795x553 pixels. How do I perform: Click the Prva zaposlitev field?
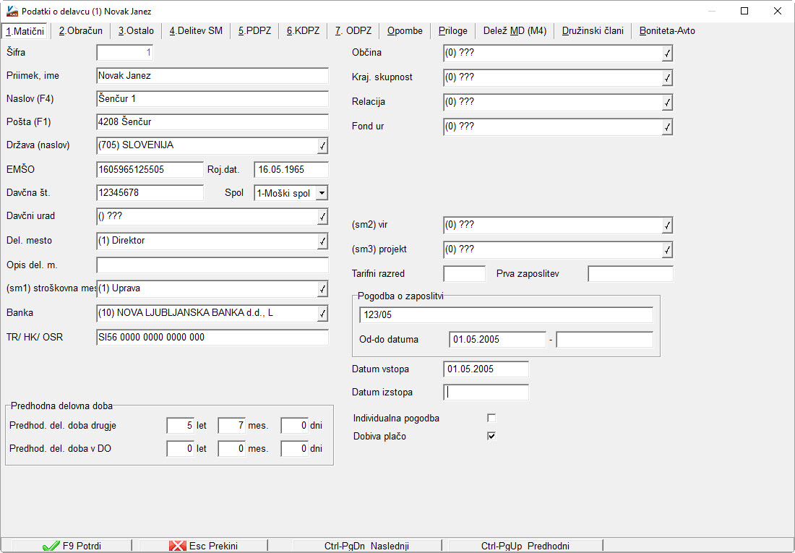click(631, 274)
